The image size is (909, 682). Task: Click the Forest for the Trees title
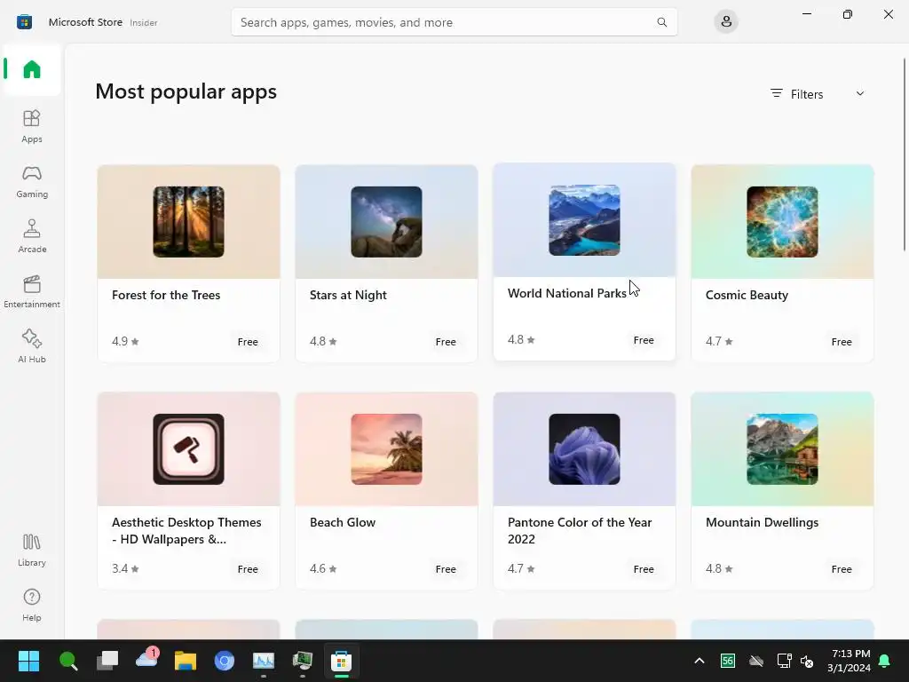tap(166, 295)
